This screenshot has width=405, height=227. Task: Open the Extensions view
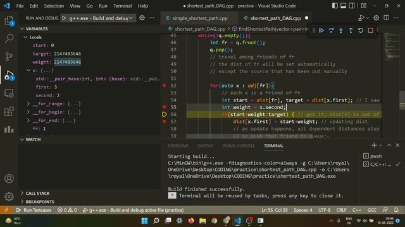9,112
